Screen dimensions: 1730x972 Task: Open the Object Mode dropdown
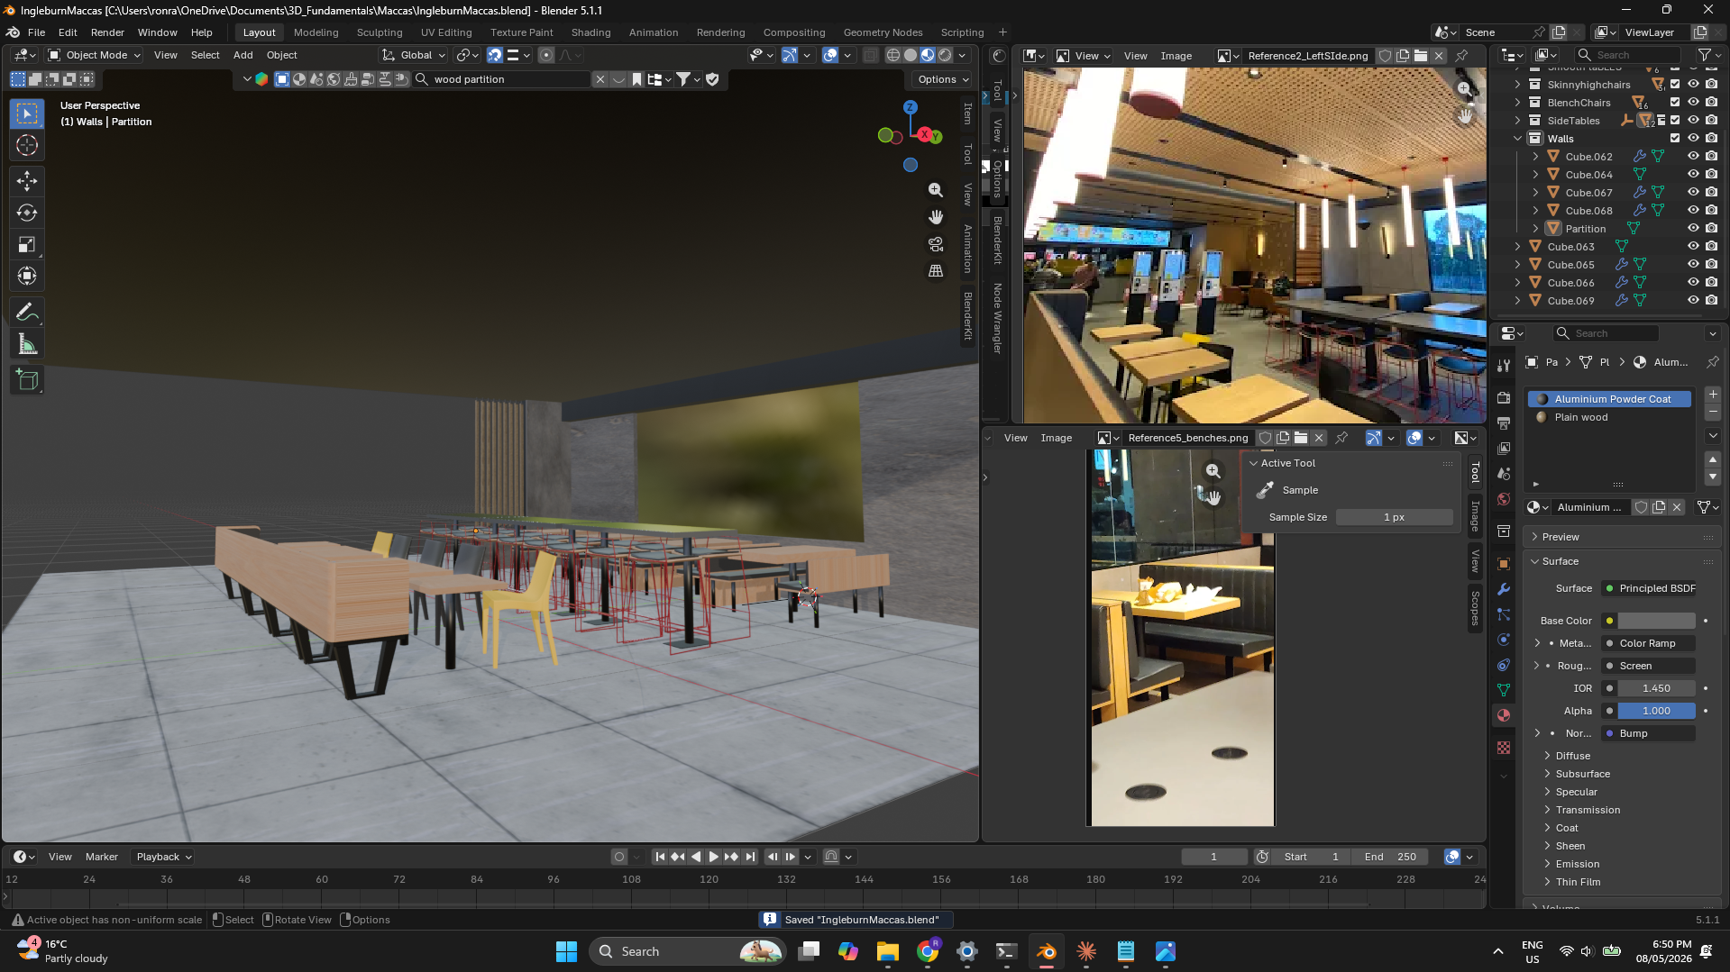95,55
